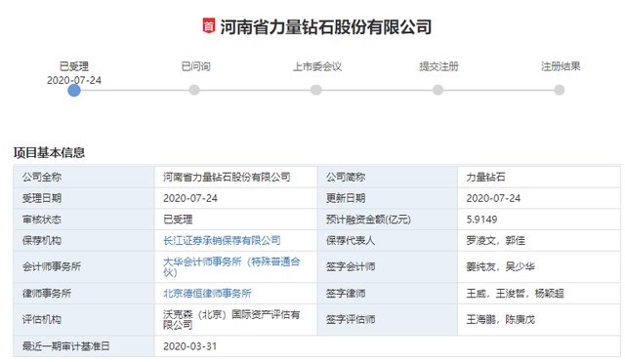Click the 保荐机构 label cell

pos(84,241)
